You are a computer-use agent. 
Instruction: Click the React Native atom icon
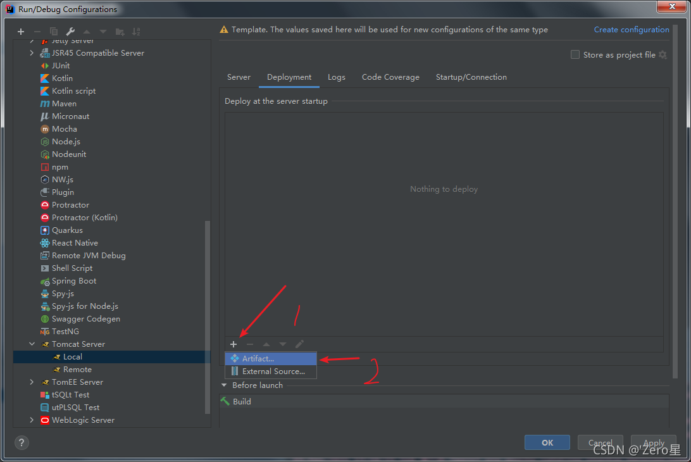[44, 243]
